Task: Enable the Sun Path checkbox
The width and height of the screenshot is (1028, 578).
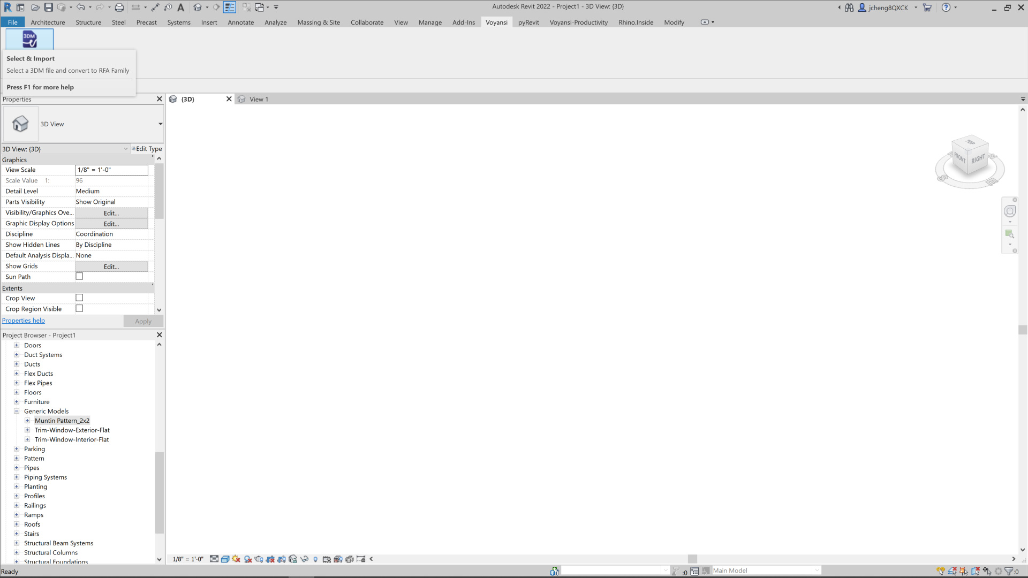Action: coord(79,277)
